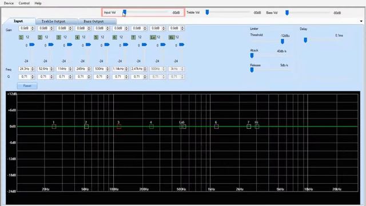Select node 4 on the EQ graph
The height and width of the screenshot is (206, 366).
click(152, 126)
